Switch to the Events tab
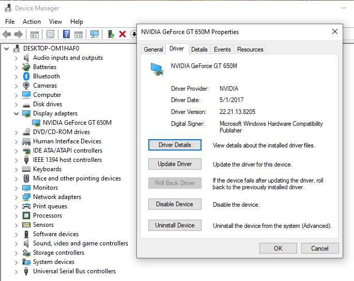 click(222, 49)
